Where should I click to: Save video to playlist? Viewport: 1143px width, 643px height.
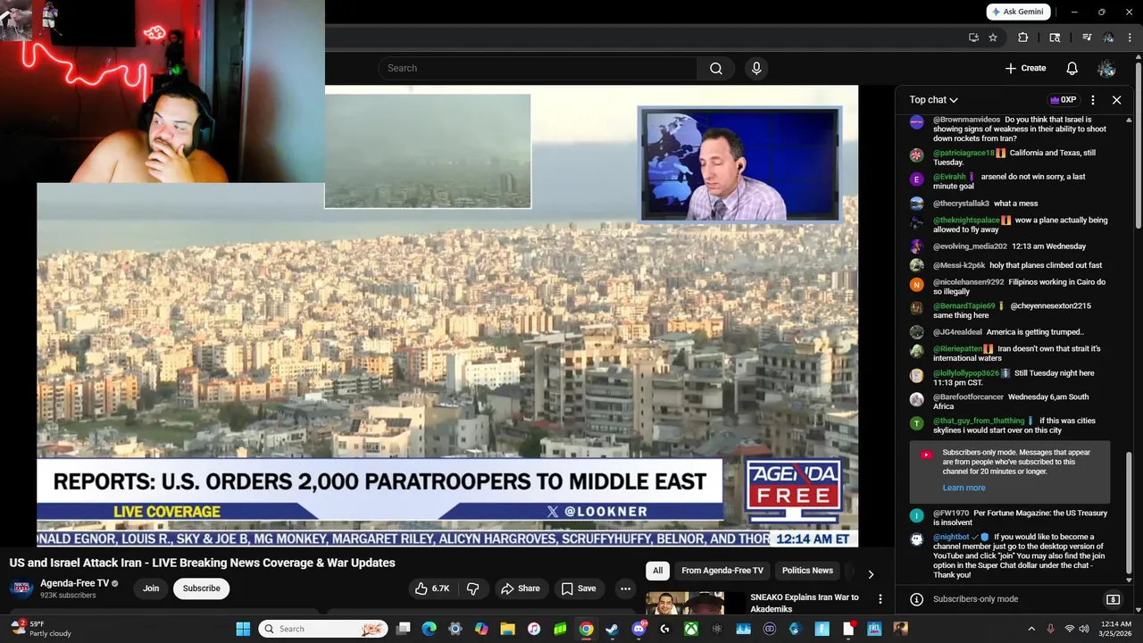[579, 589]
